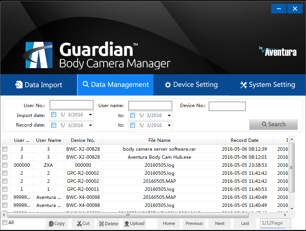
Task: Click the Home button
Action: click(x=169, y=223)
